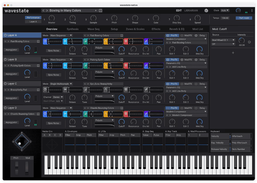Click Layer B gate lane icon
This screenshot has height=183, width=257.
click(x=126, y=66)
